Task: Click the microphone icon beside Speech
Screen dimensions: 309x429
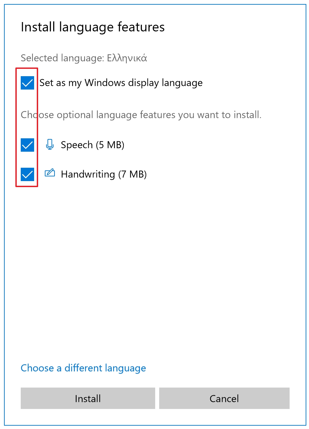Action: [x=49, y=145]
